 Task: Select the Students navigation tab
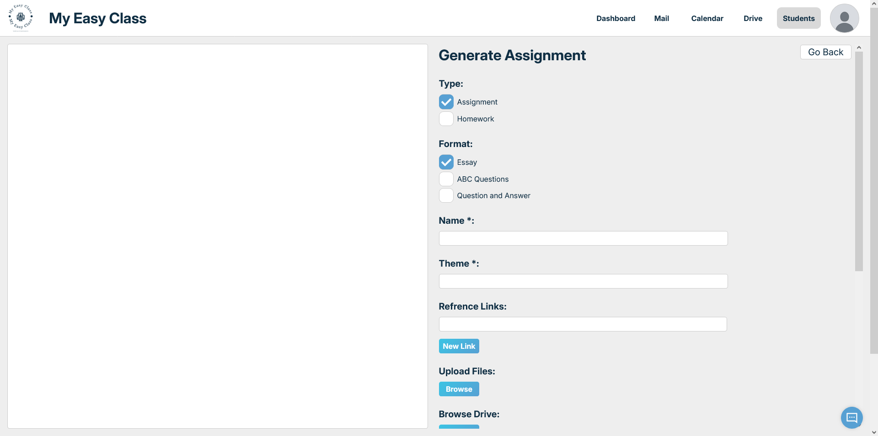(798, 18)
